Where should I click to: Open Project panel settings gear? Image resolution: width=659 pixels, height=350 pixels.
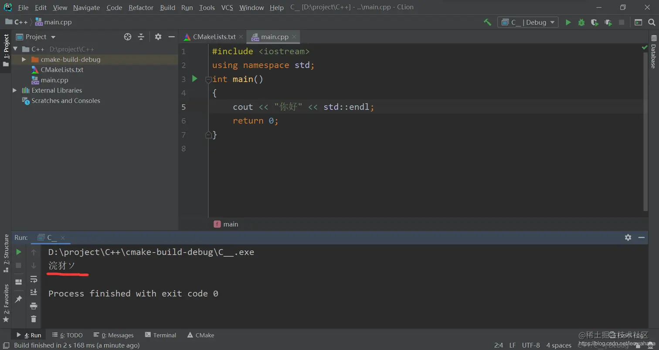pyautogui.click(x=158, y=37)
